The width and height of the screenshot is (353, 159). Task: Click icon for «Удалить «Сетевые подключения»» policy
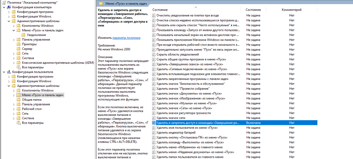[x=154, y=69]
